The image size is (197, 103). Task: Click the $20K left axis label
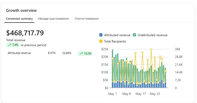[105, 57]
